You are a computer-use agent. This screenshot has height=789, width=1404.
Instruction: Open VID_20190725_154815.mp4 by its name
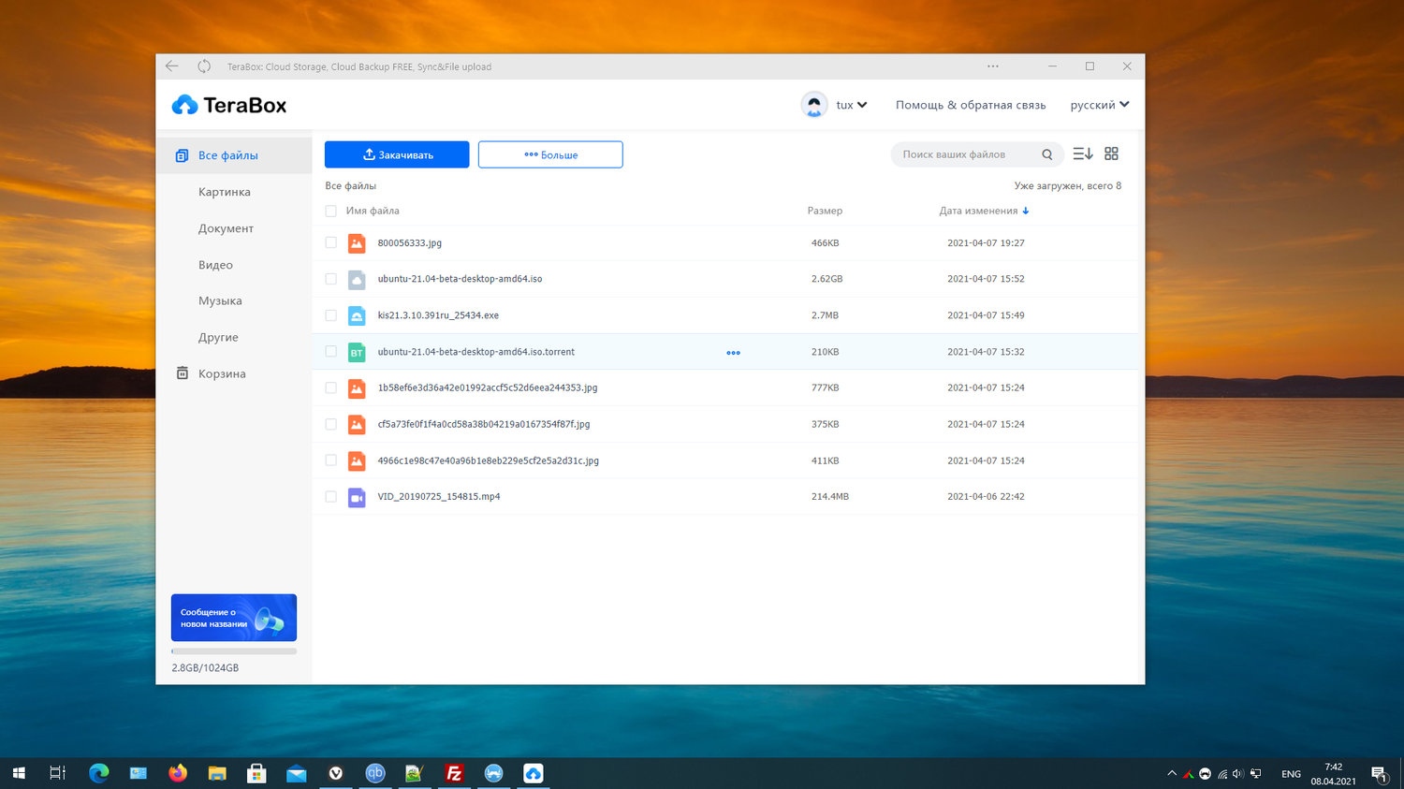pos(439,497)
